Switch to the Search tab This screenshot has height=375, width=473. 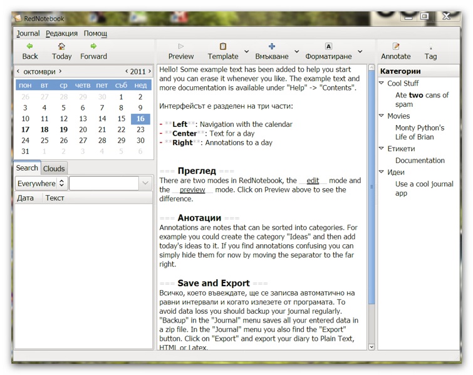tap(27, 168)
